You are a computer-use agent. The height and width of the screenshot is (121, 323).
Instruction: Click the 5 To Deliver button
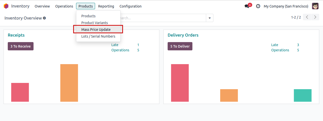(x=180, y=46)
